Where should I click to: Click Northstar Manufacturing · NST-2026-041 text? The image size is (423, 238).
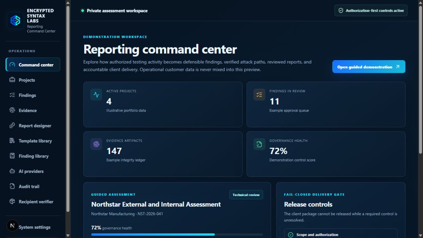coord(127,214)
